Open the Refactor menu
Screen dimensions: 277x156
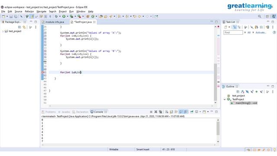tap(29, 12)
